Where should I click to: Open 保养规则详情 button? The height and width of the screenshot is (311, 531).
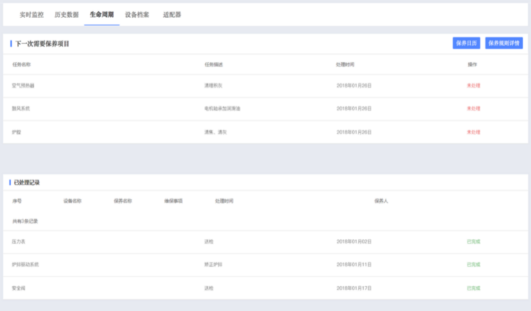coord(504,43)
